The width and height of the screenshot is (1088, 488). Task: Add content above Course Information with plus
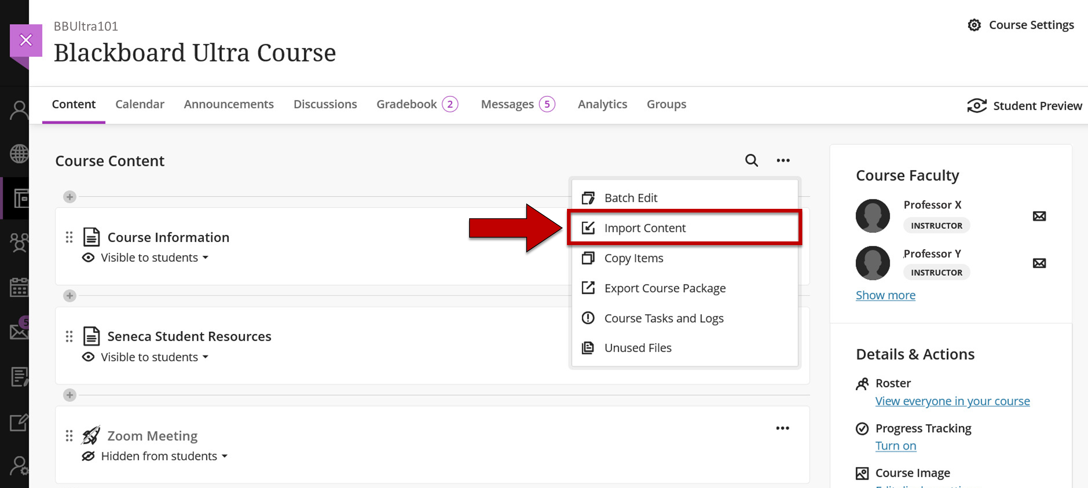[x=70, y=197]
